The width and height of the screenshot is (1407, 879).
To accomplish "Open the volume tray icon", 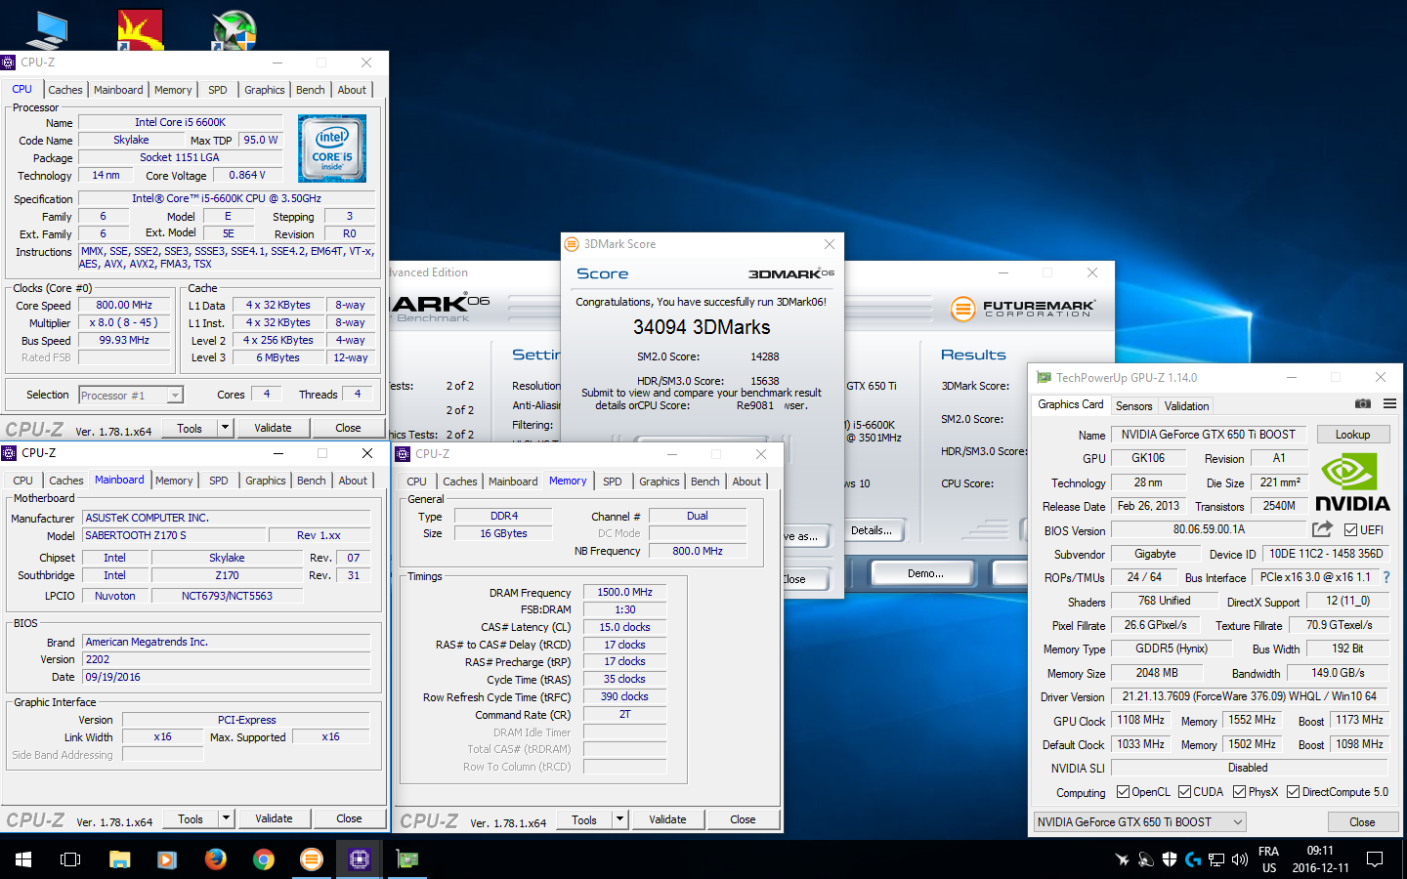I will pyautogui.click(x=1240, y=859).
